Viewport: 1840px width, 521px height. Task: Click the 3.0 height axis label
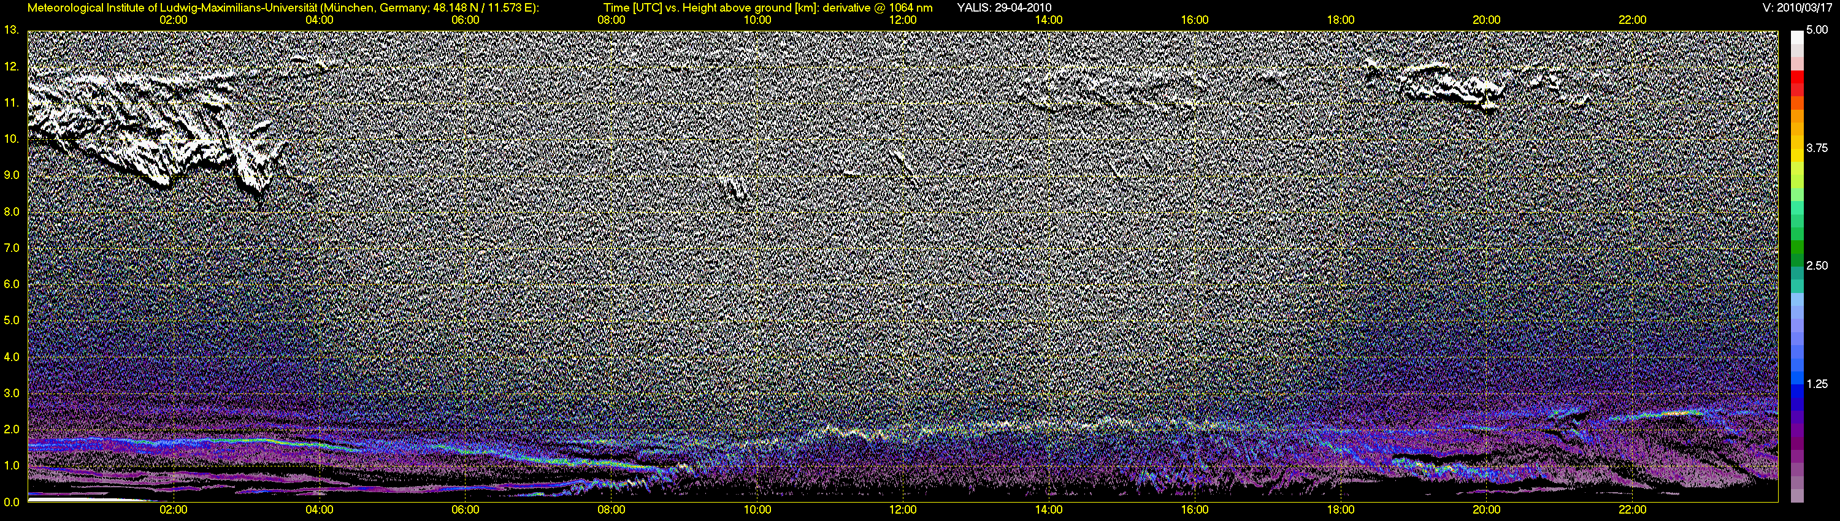[x=12, y=394]
